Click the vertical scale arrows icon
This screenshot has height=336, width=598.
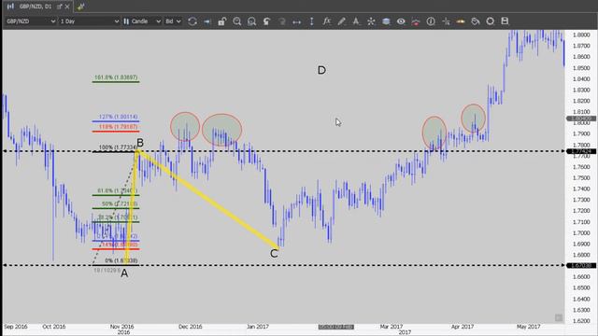[311, 21]
